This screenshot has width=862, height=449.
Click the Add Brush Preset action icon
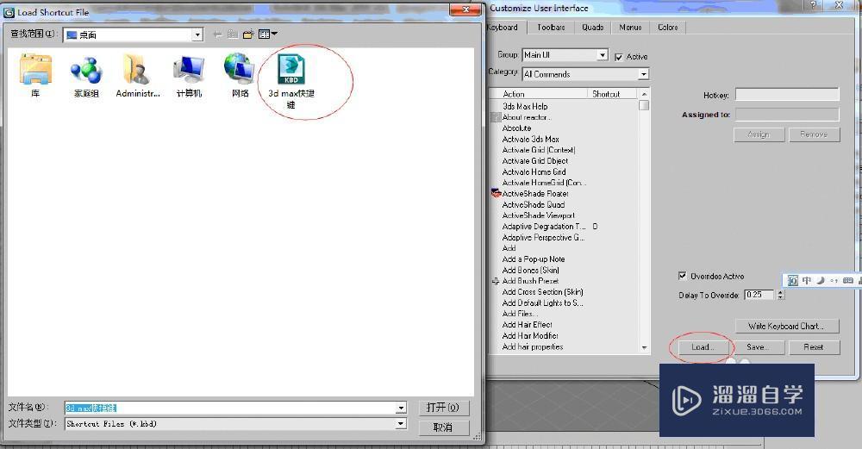[x=496, y=281]
